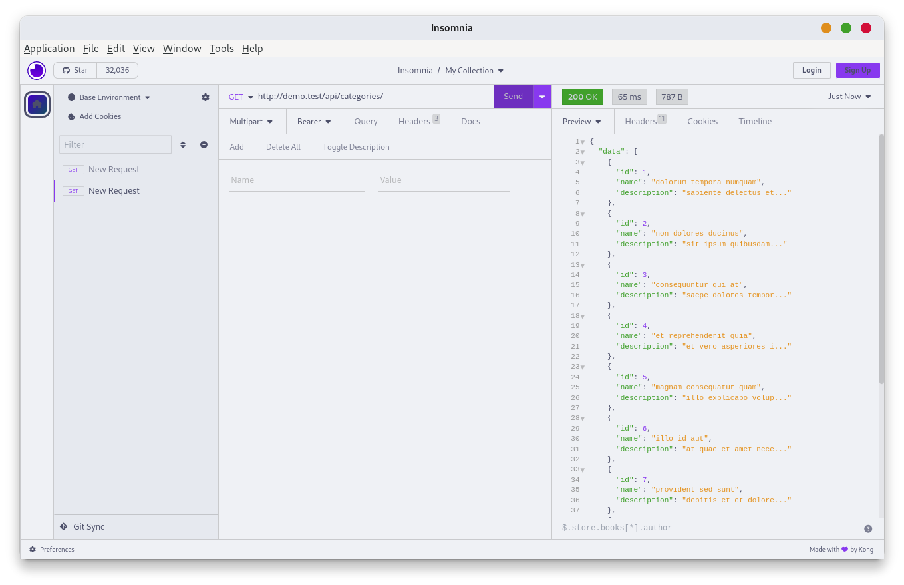Viewport: 904px width, 585px height.
Task: Click the 65 ms response time badge
Action: pyautogui.click(x=629, y=97)
